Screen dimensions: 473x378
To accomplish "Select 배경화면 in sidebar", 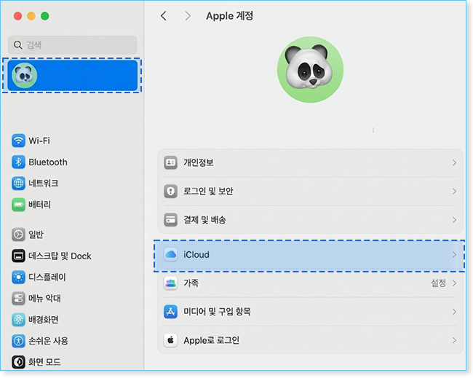I will pyautogui.click(x=44, y=320).
